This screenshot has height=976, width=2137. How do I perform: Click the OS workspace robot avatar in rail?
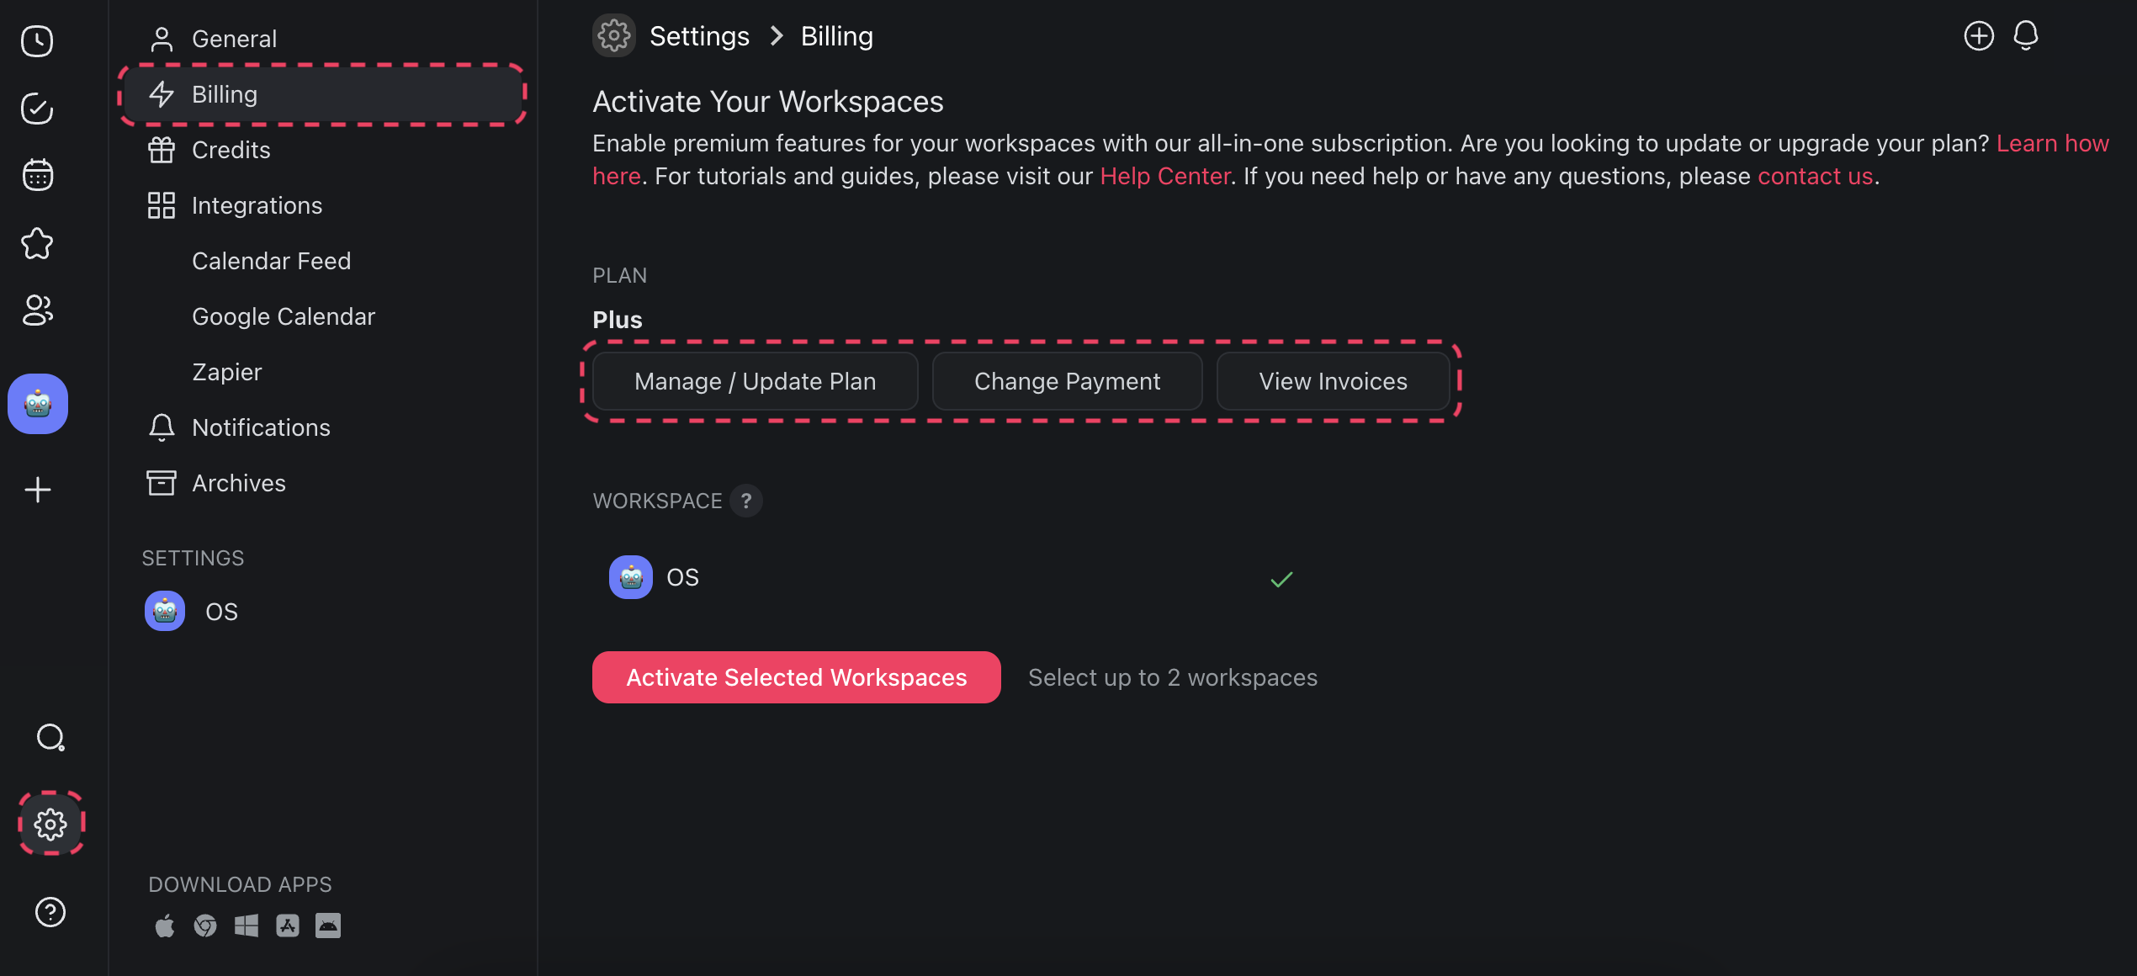click(38, 404)
